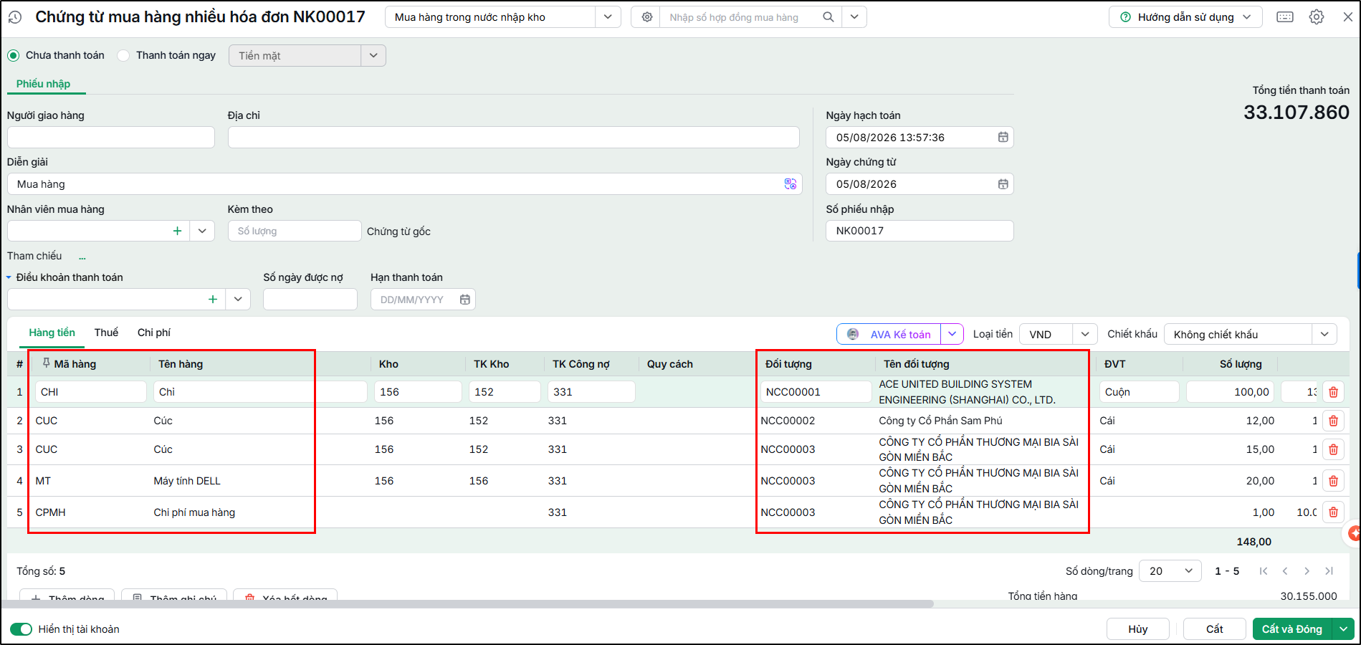Click the Người giao hàng input field

point(111,138)
